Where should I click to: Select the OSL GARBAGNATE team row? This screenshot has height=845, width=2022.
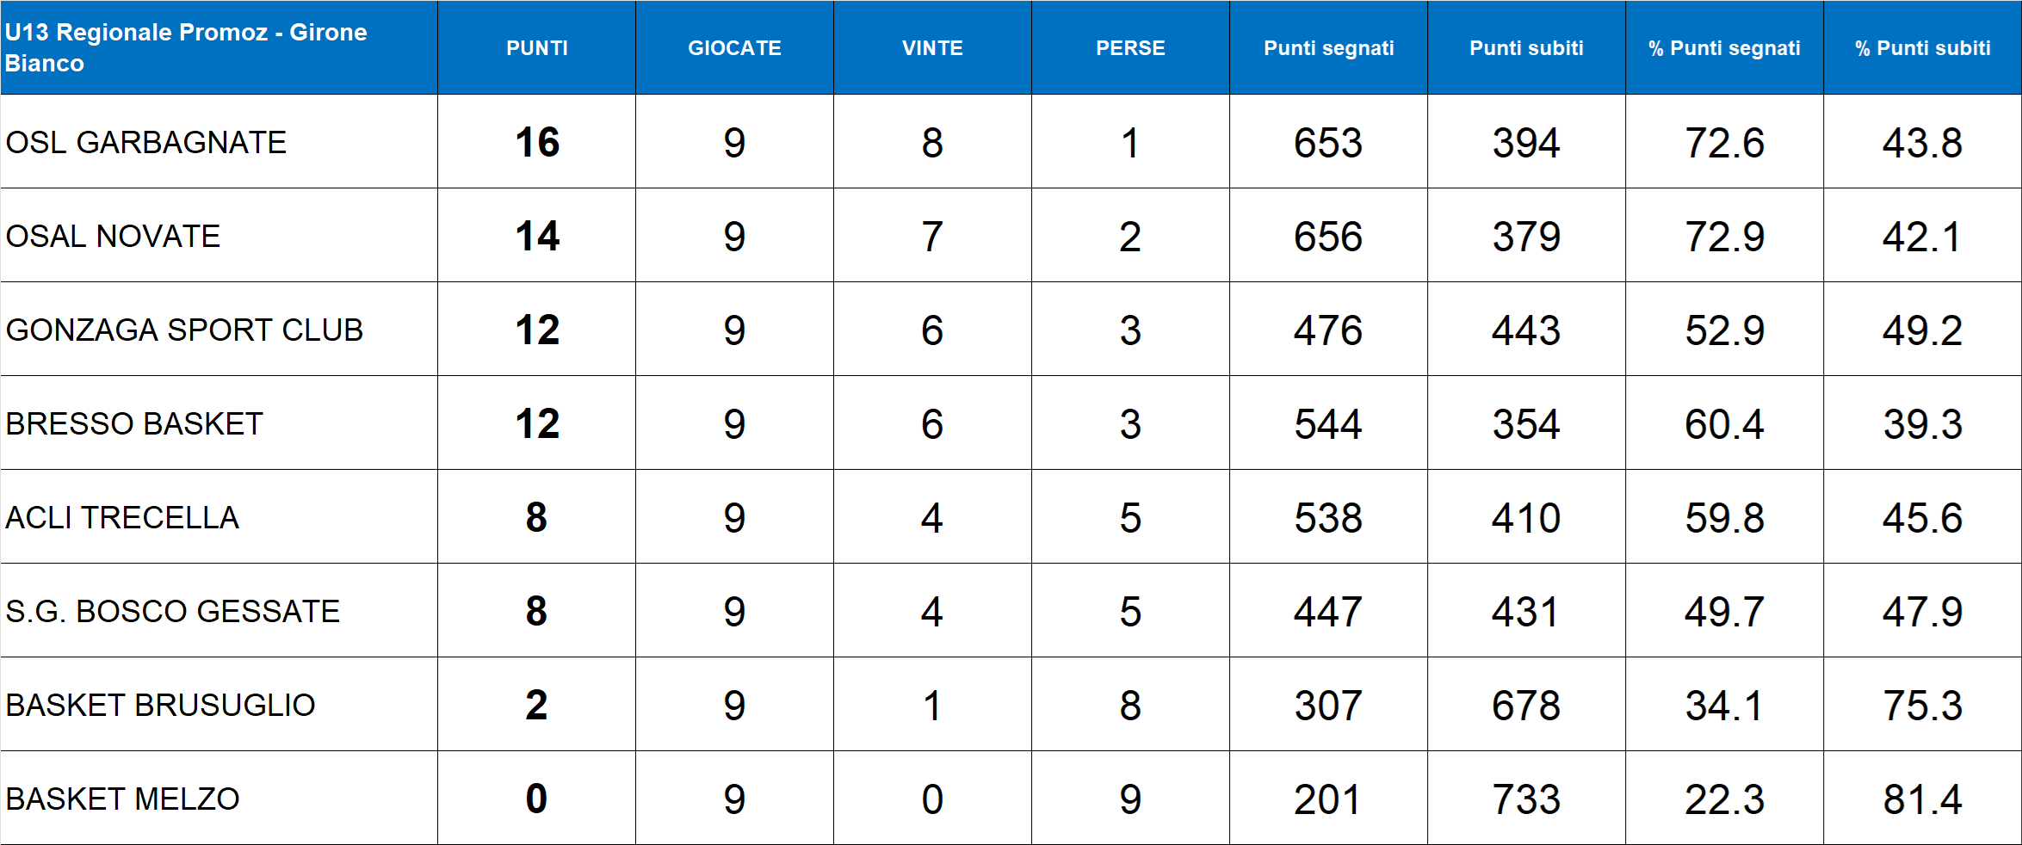click(146, 142)
